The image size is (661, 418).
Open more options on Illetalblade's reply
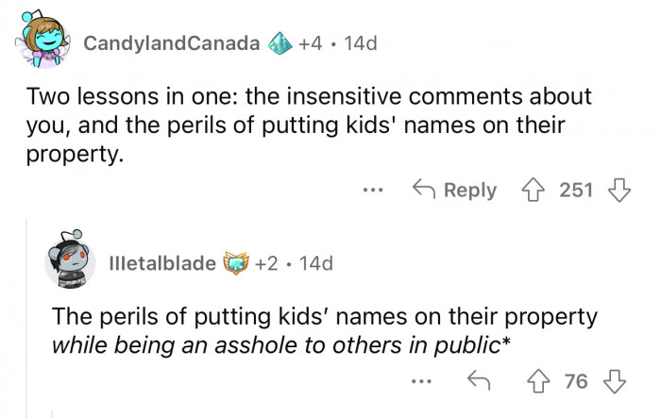click(424, 381)
